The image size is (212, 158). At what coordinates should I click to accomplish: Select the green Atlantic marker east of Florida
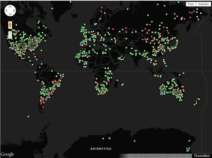click(x=41, y=50)
